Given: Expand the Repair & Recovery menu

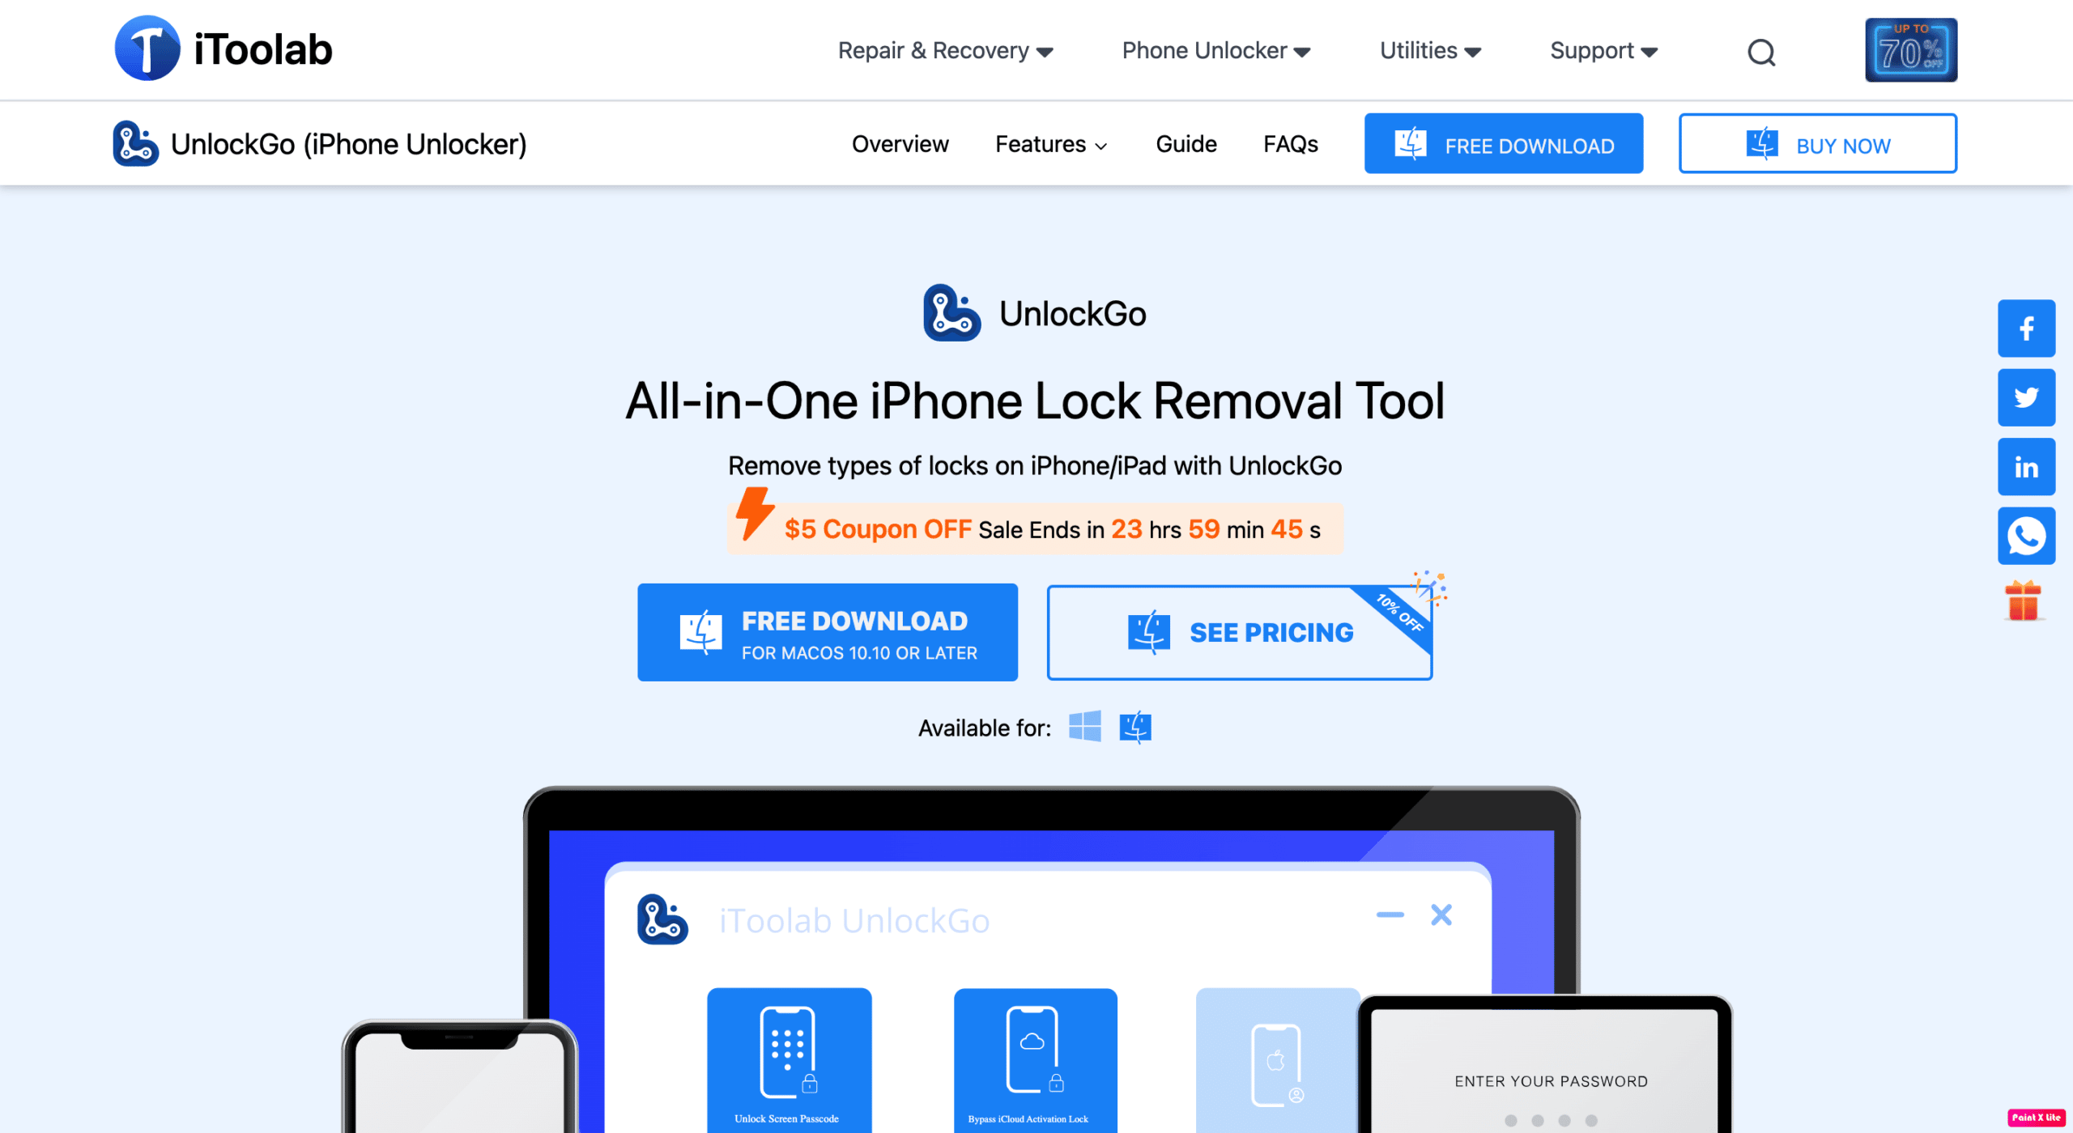Looking at the screenshot, I should [x=943, y=50].
